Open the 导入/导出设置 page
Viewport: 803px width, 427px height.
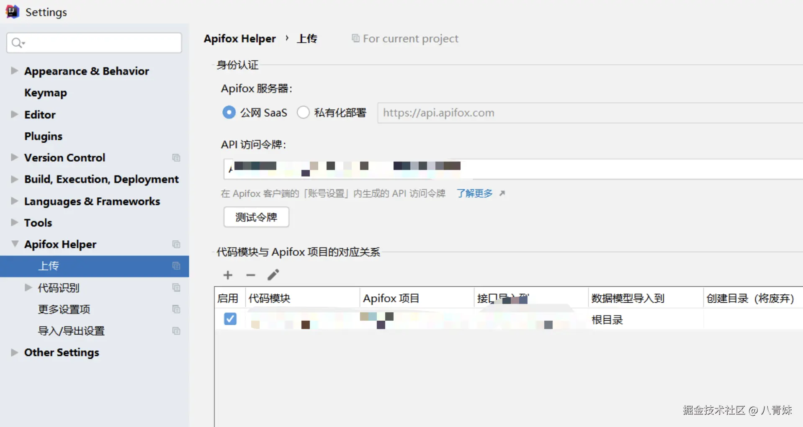tap(71, 331)
